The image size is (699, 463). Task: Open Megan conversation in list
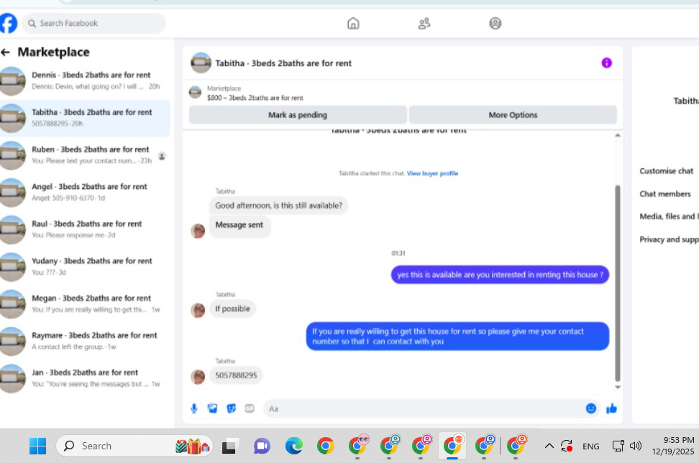tap(85, 303)
